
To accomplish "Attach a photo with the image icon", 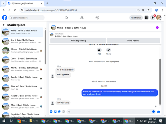I will (x=55, y=111).
